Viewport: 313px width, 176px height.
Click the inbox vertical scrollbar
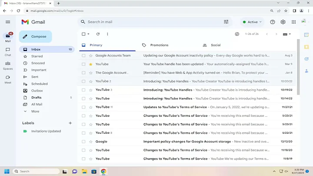[298, 67]
